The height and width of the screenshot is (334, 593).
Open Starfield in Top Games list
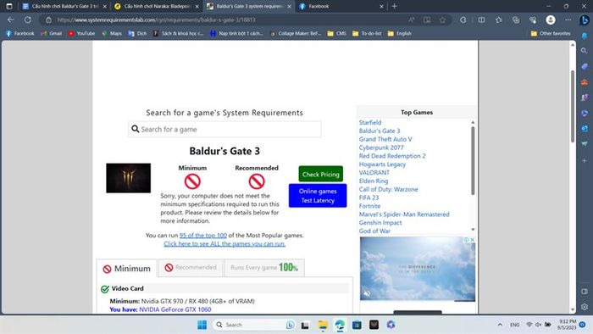(370, 123)
